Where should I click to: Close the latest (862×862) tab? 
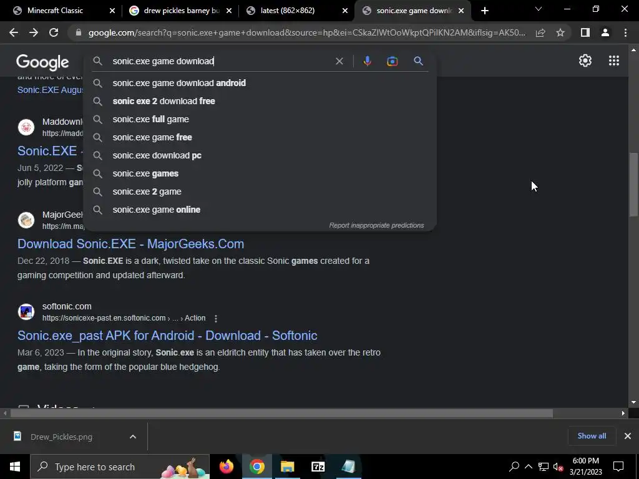pyautogui.click(x=344, y=11)
